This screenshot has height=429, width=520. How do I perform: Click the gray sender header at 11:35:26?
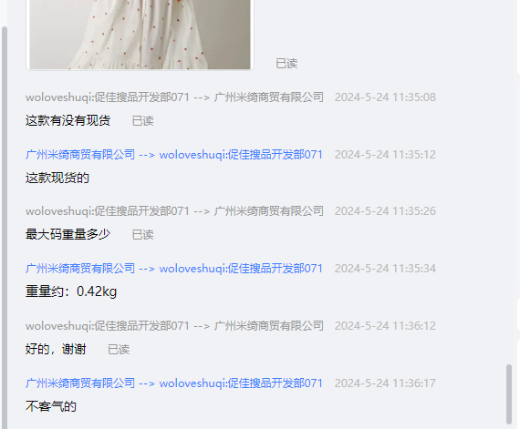point(174,211)
